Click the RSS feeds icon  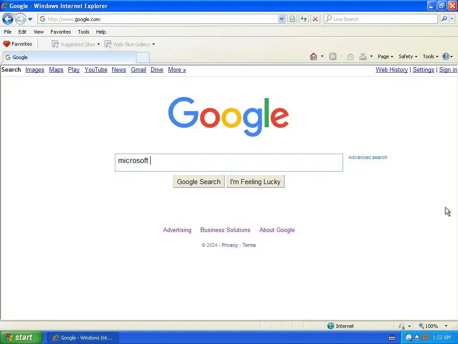coord(333,56)
